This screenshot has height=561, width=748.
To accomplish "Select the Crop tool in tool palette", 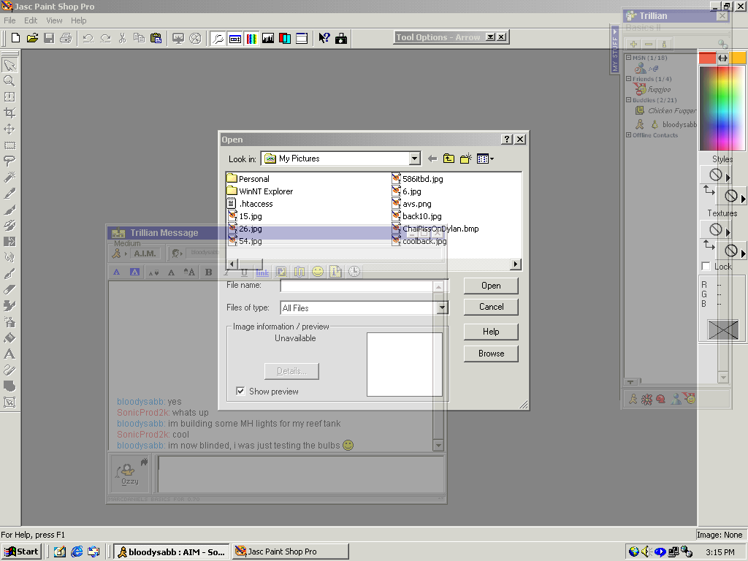I will [9, 113].
